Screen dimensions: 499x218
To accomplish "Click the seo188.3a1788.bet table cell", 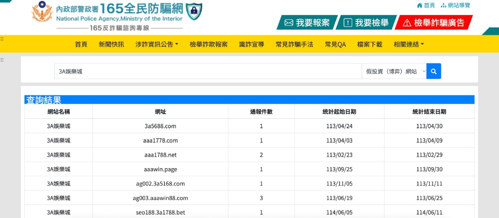I will coord(160,213).
